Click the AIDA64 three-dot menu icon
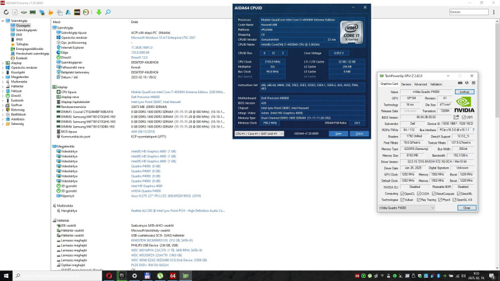The height and width of the screenshot is (281, 500). tap(494, 12)
